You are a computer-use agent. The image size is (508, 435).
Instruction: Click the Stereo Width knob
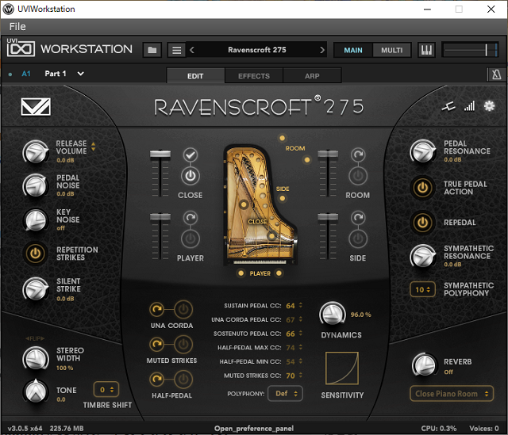35,359
